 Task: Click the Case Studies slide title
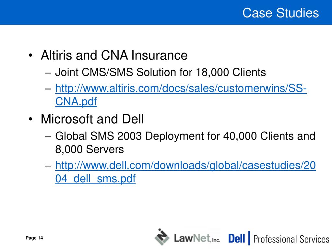(x=280, y=13)
